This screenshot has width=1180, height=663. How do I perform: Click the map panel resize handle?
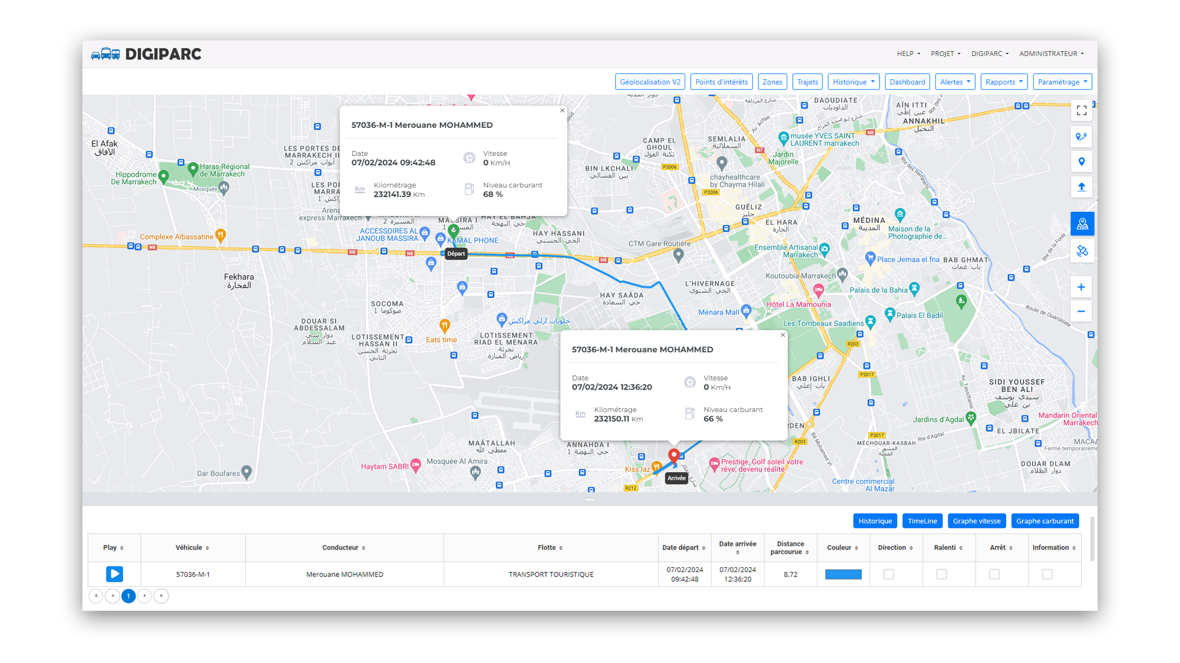point(590,498)
